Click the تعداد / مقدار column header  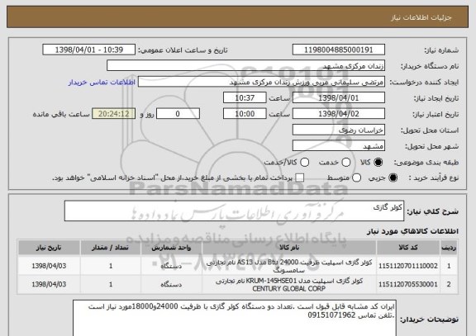tap(111, 248)
